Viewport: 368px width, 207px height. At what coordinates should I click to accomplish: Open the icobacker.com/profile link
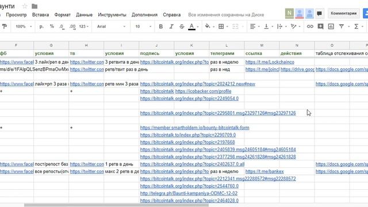pyautogui.click(x=203, y=91)
